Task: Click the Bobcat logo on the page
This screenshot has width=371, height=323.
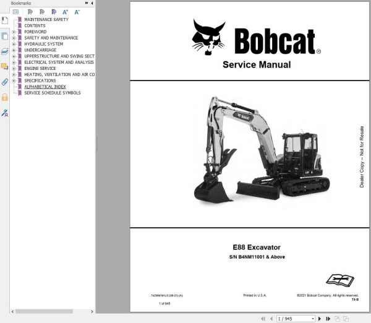Action: 256,37
